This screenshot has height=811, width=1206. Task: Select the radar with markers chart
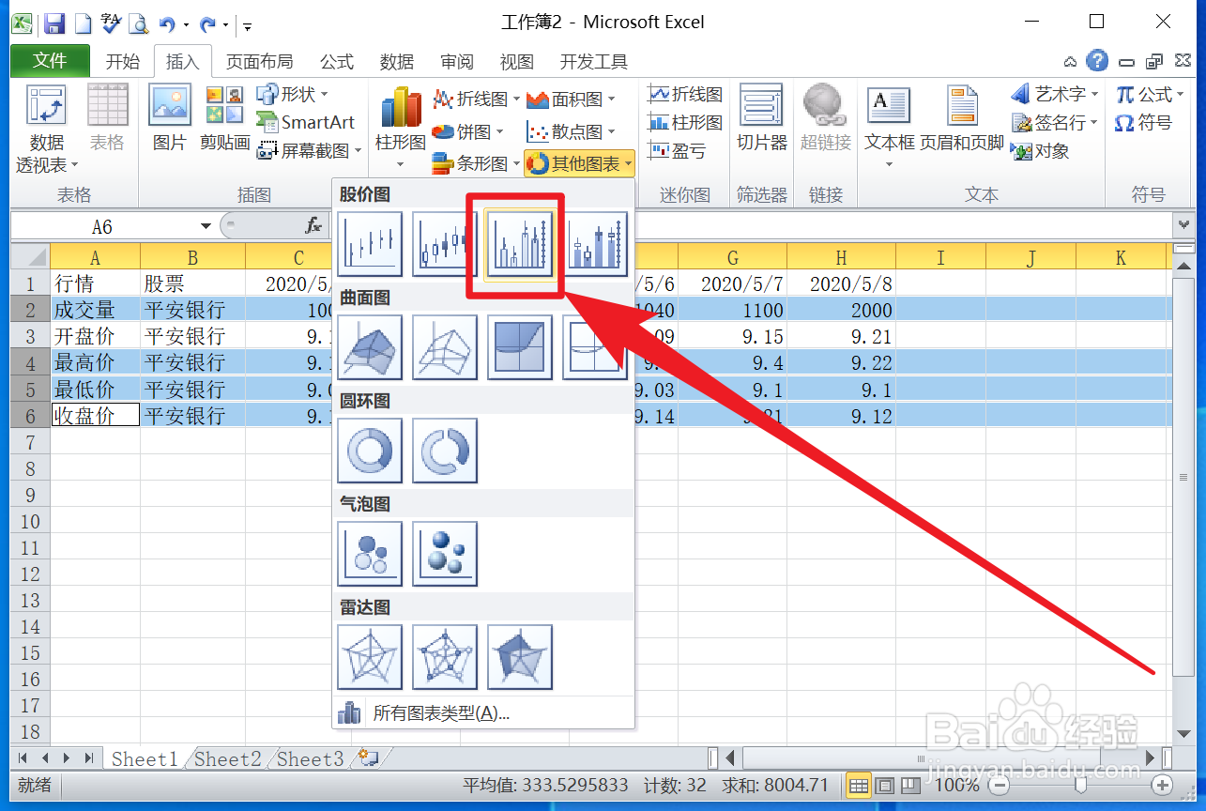coord(445,658)
